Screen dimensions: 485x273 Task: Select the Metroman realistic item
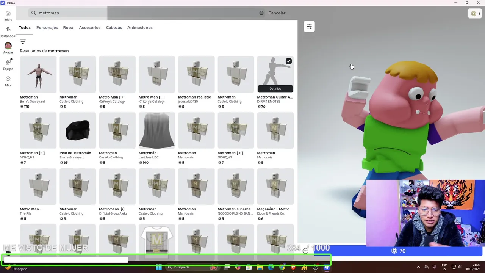[196, 74]
